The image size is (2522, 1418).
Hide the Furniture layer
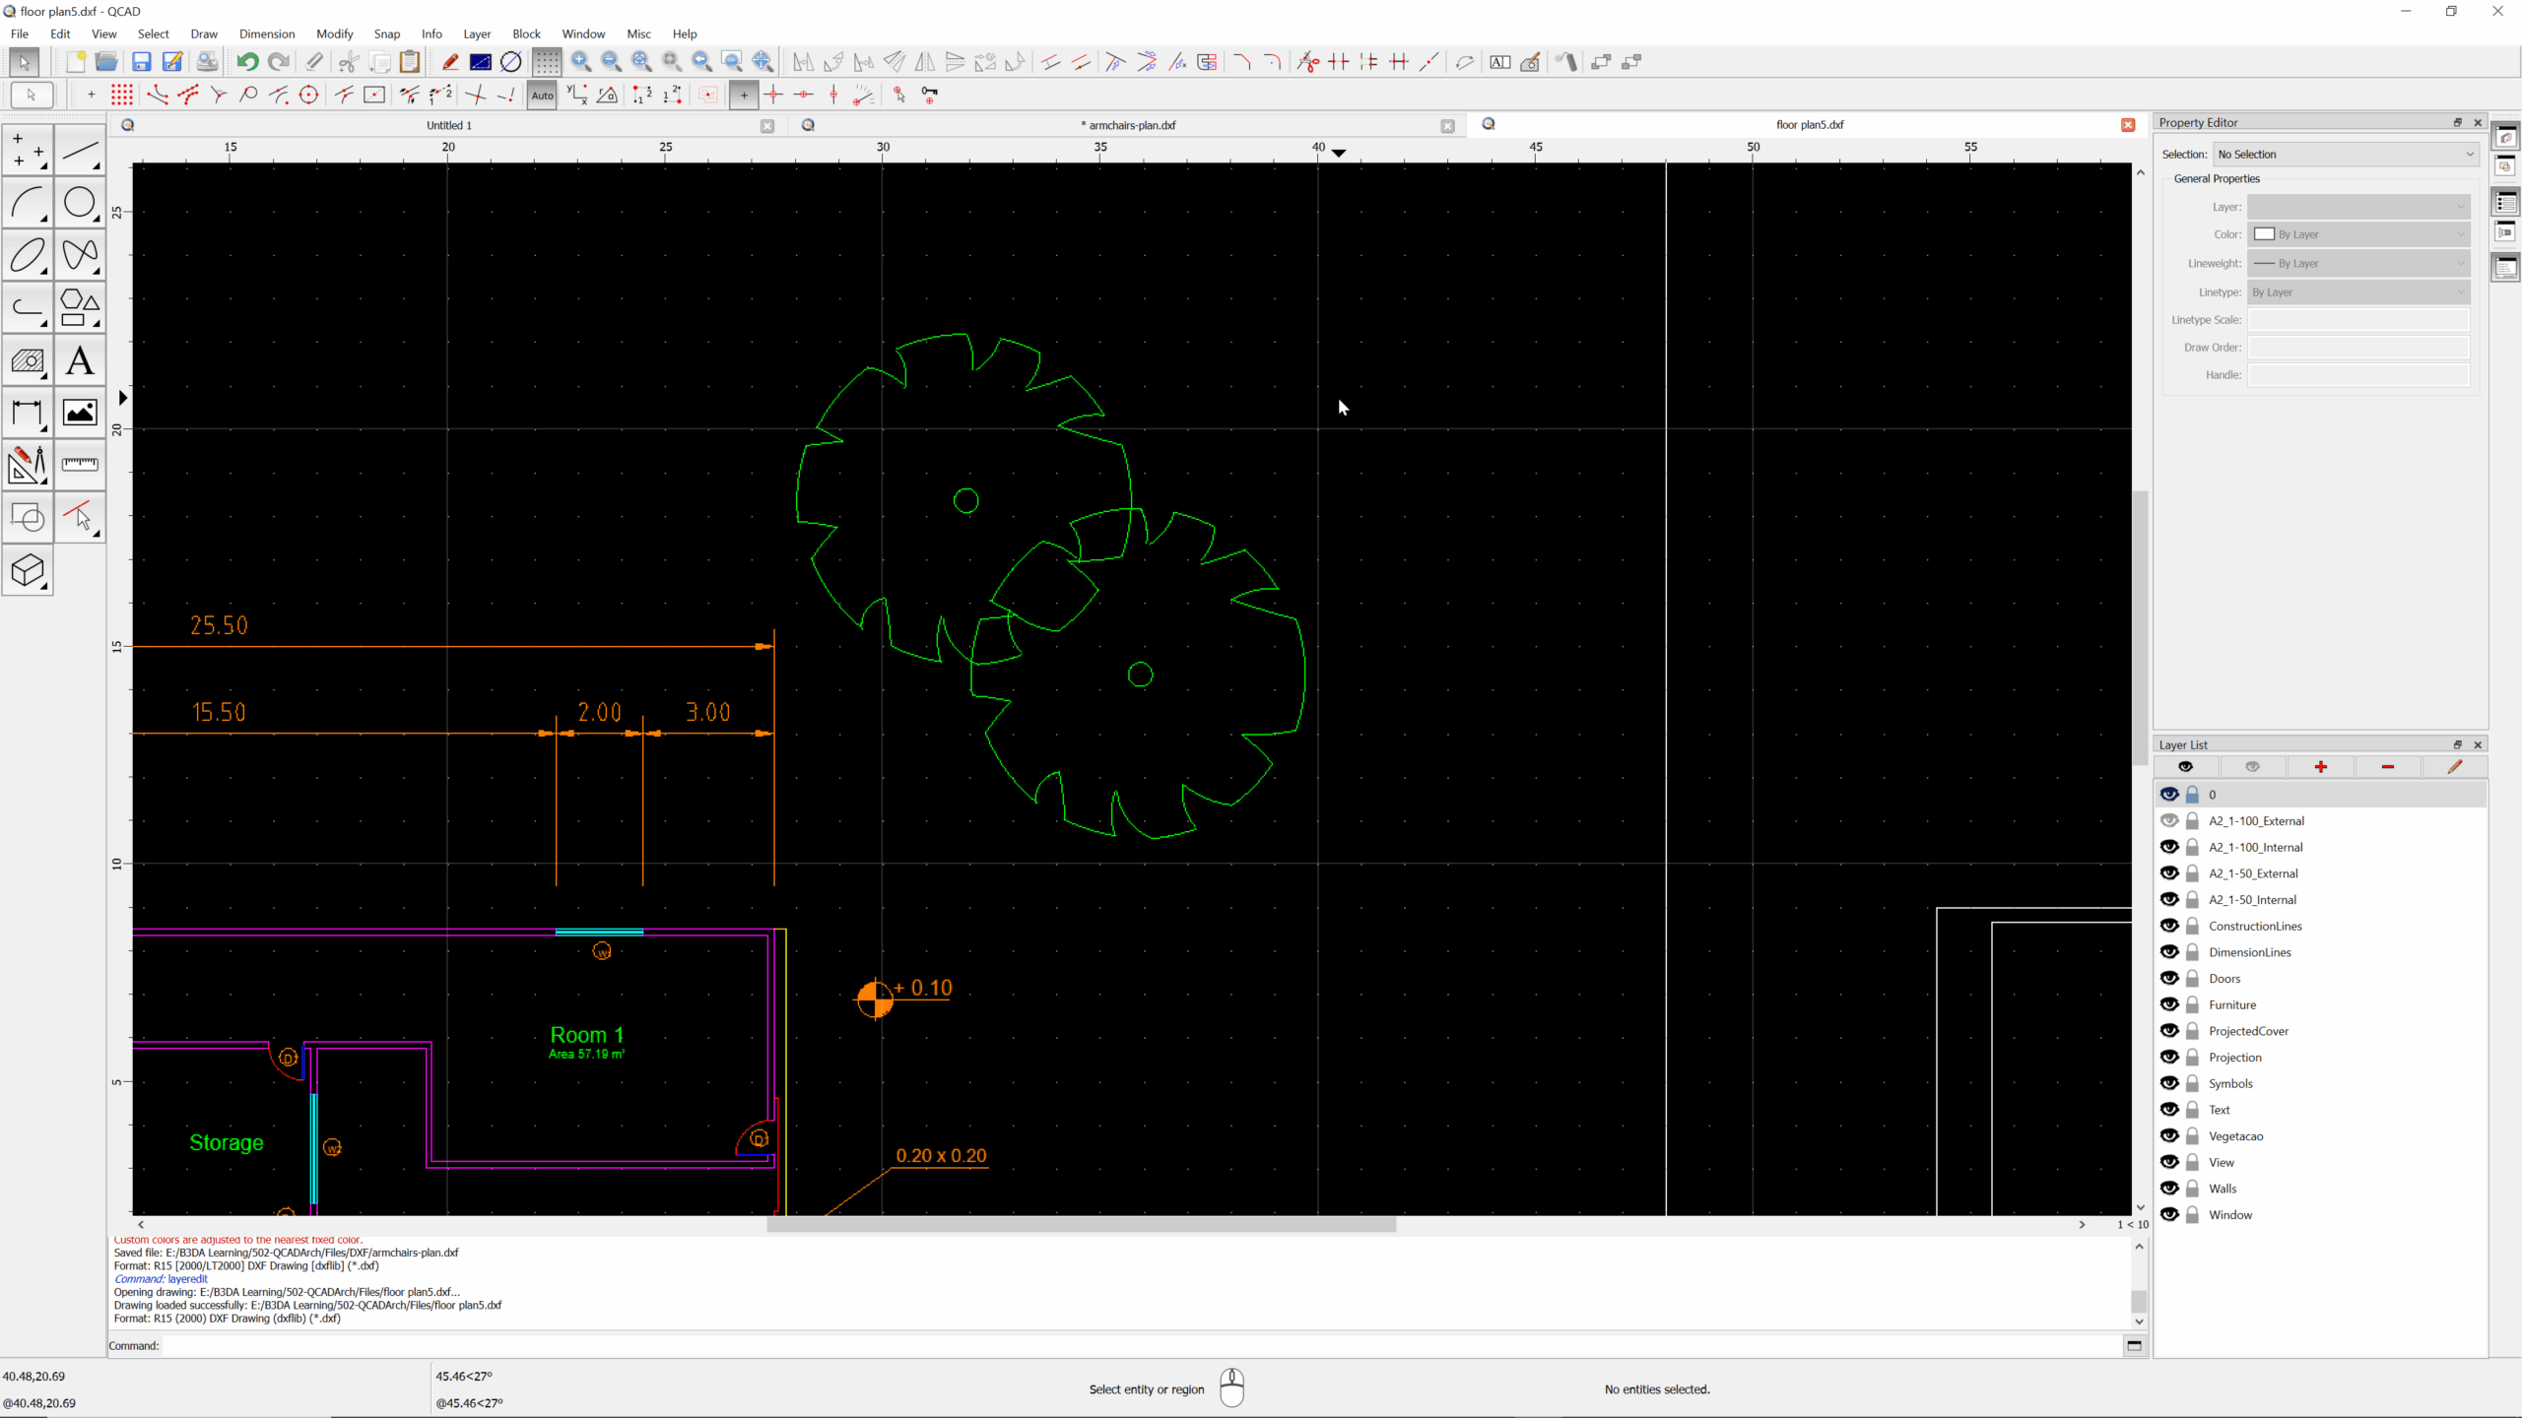pos(2168,1004)
